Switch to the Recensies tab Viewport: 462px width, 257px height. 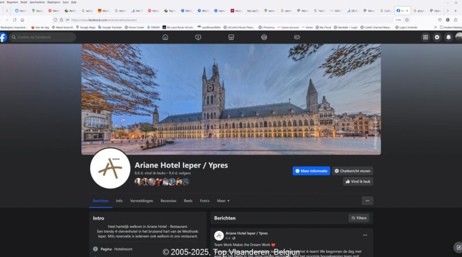[168, 201]
